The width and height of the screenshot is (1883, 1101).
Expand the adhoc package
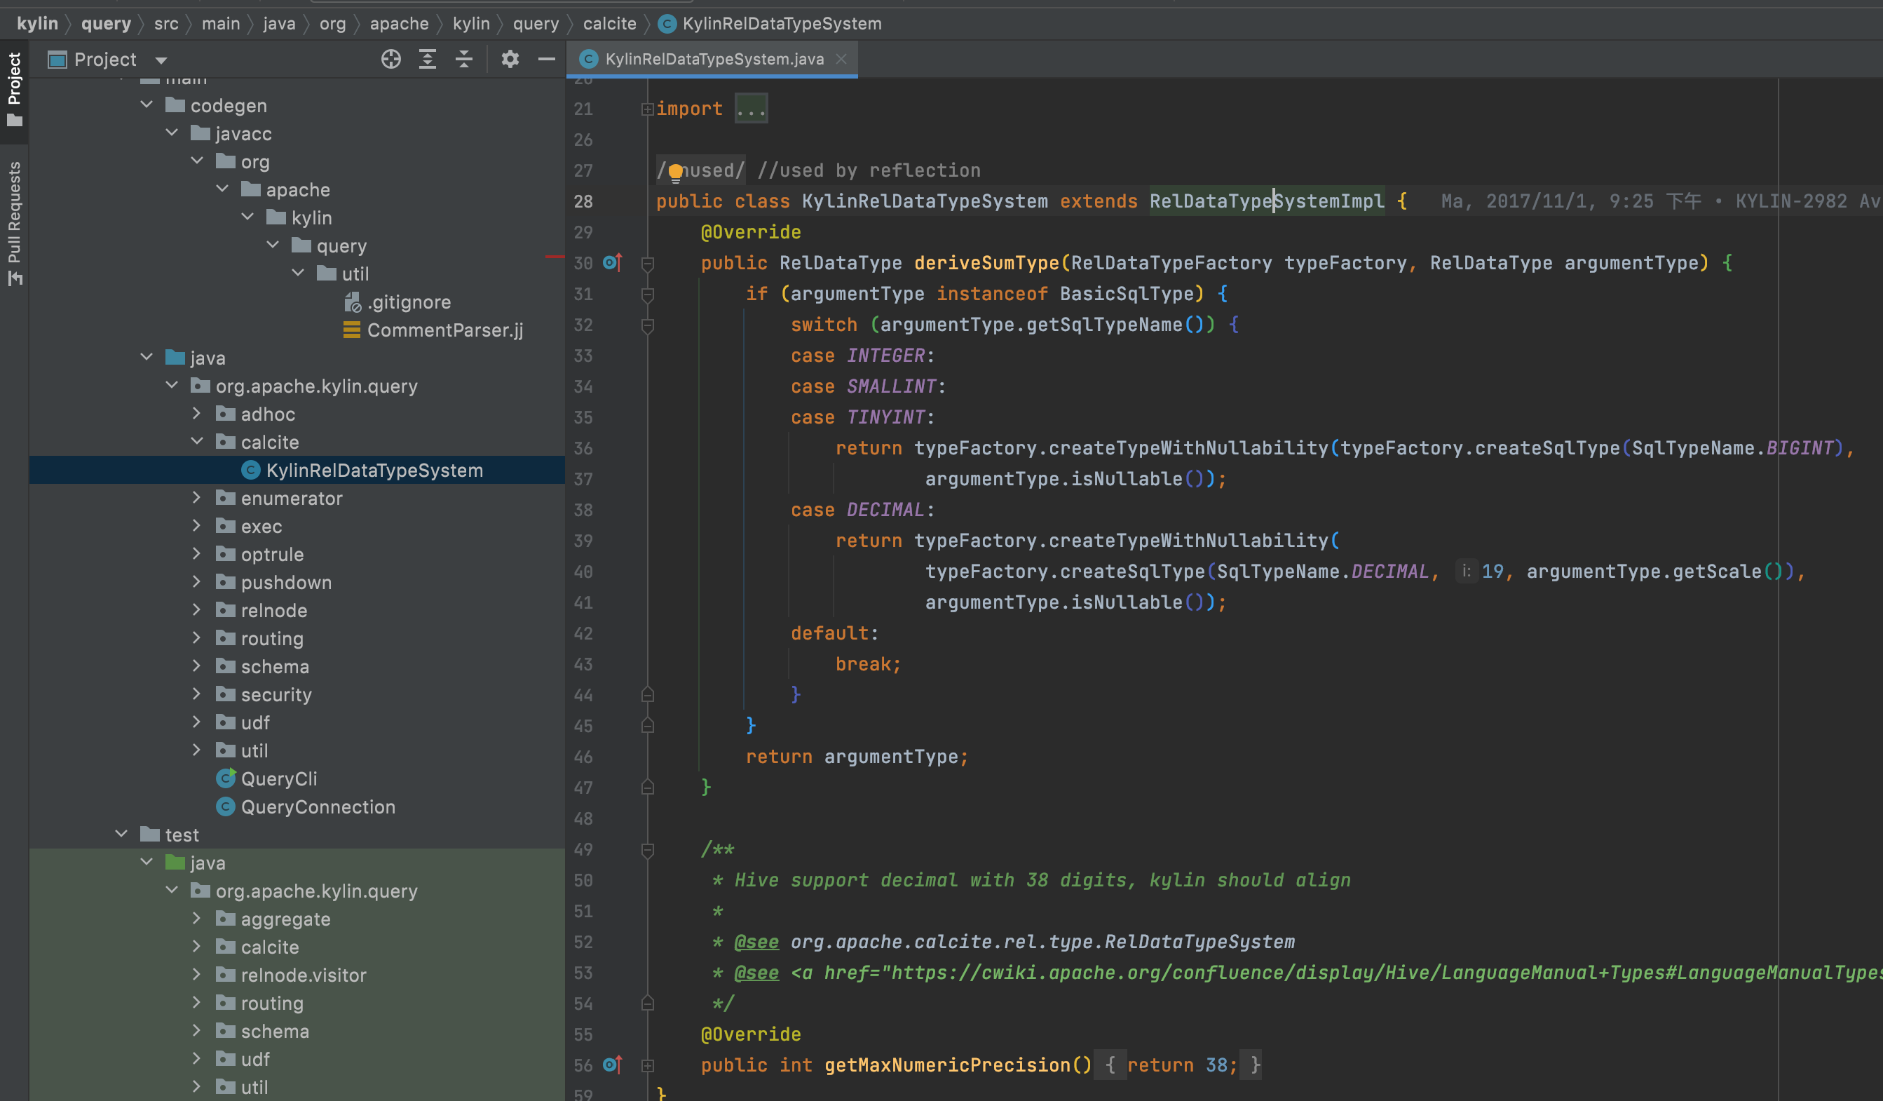[196, 413]
